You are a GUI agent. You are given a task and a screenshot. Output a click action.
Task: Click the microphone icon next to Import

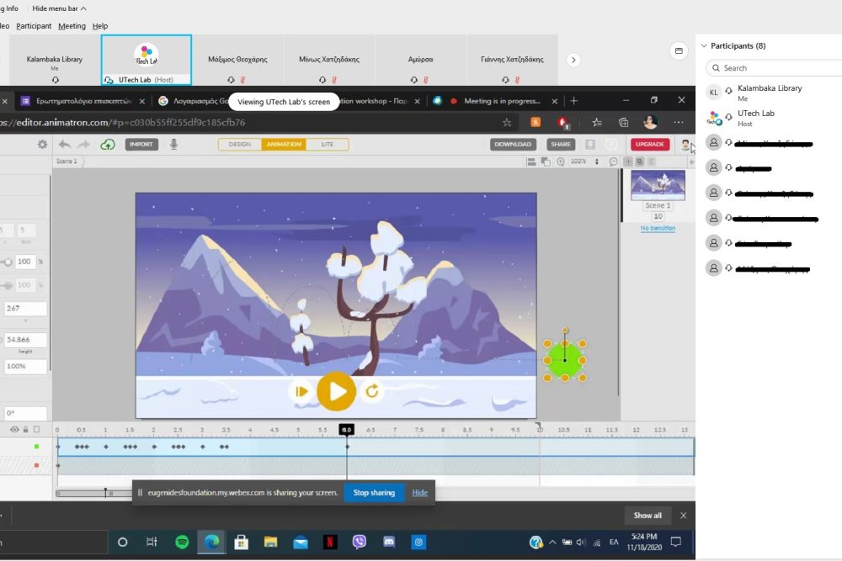coord(173,143)
